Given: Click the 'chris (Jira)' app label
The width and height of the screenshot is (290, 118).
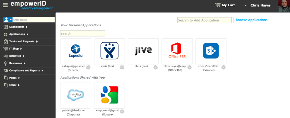Looking at the screenshot, I should [x=107, y=66].
